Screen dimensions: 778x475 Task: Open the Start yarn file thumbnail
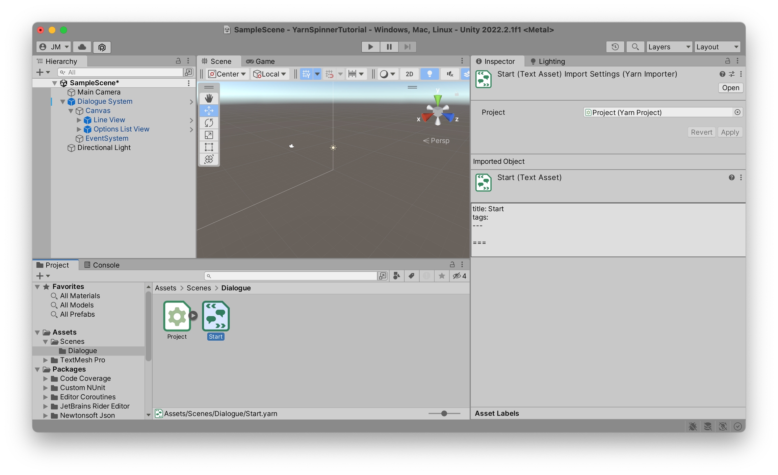coord(215,316)
